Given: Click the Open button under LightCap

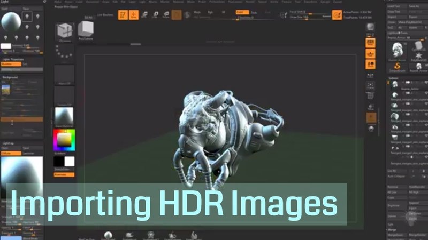Looking at the screenshot, I should tap(11, 148).
